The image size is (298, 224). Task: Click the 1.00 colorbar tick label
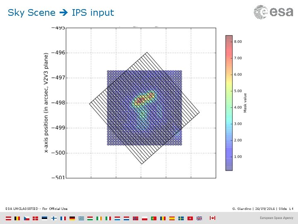(x=238, y=156)
